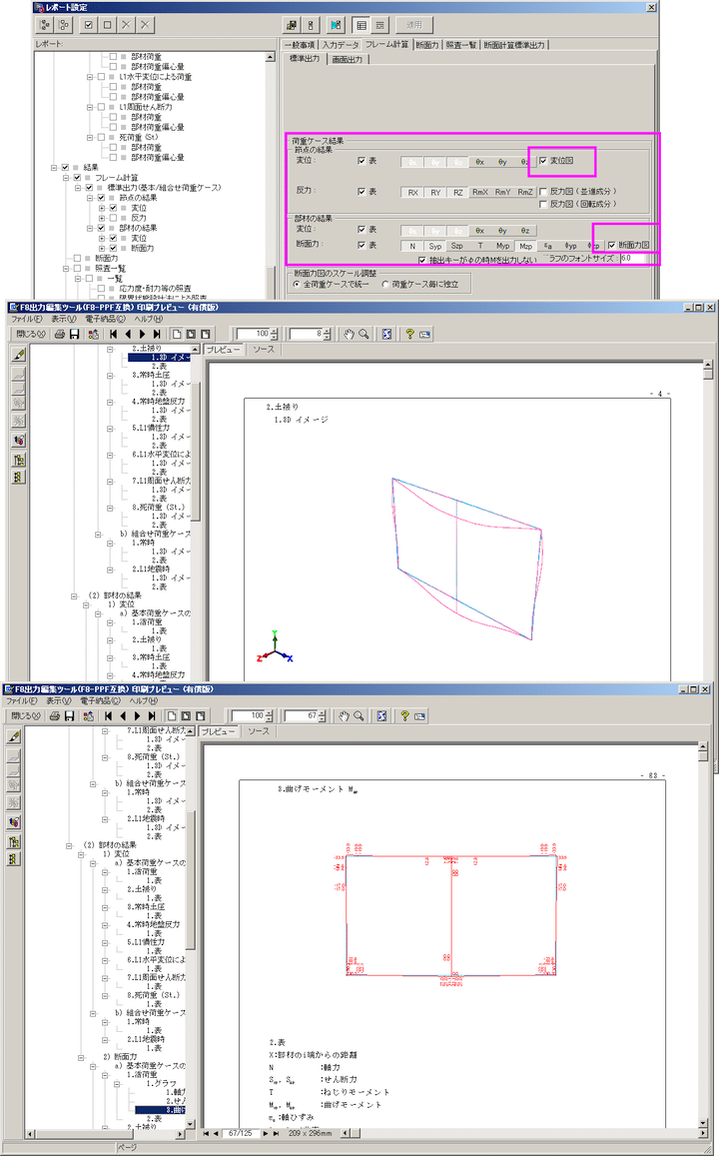Toggle 抽出キーがφの時Mを出力しない checkbox

point(422,260)
